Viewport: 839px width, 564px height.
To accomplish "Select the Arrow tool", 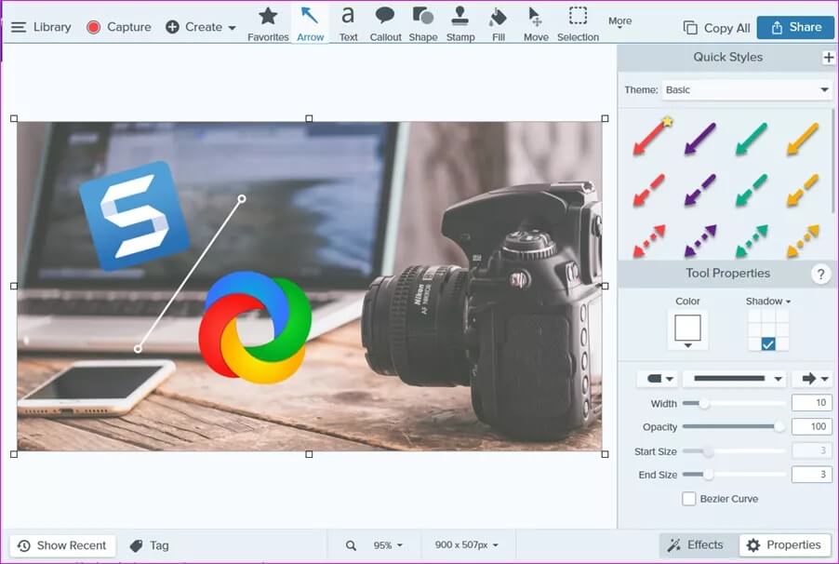I will 311,23.
